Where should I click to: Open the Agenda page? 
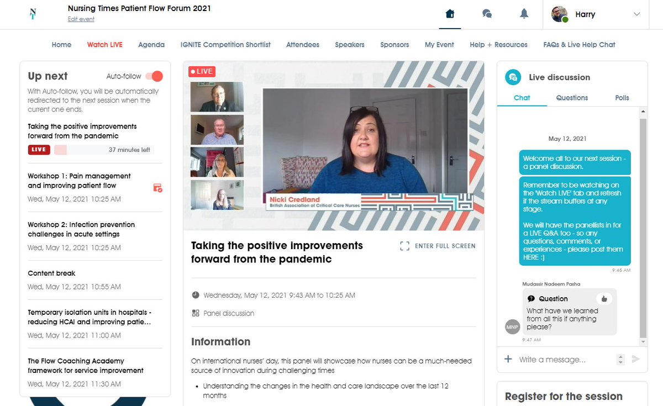click(x=151, y=45)
